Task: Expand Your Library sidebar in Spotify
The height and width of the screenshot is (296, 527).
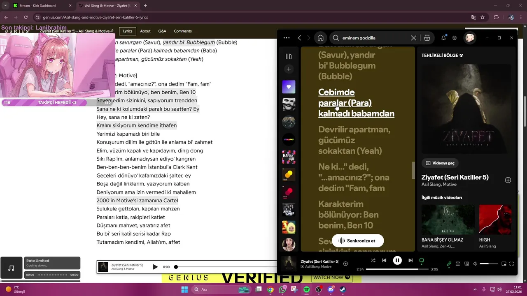Action: [289, 56]
